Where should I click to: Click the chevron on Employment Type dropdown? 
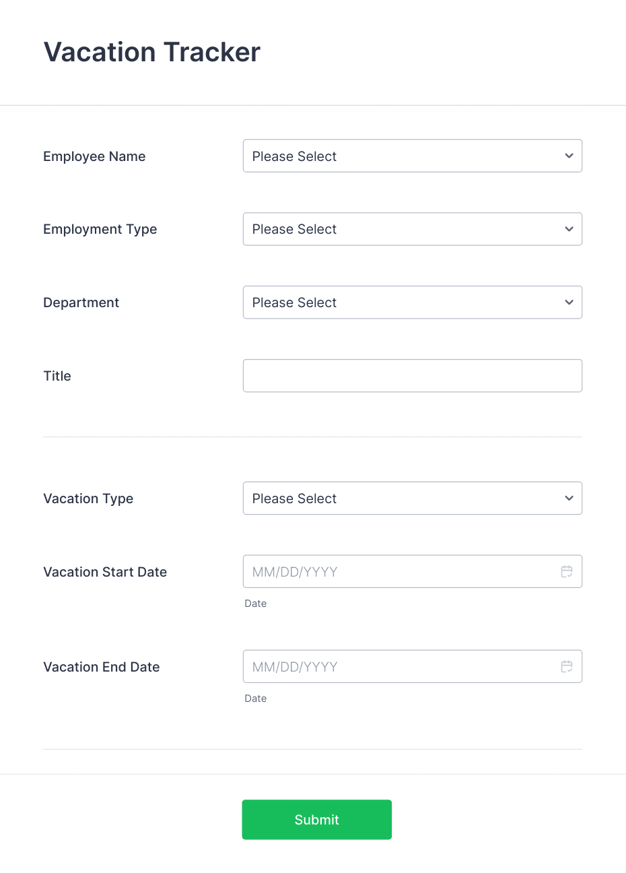[x=569, y=229]
